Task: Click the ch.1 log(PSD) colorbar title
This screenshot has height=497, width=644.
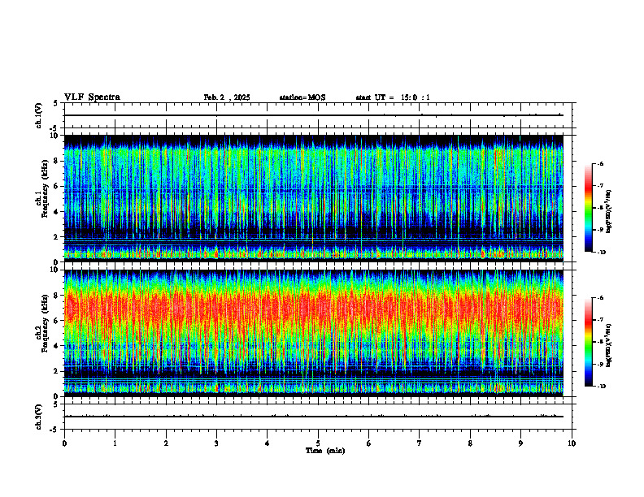Action: pyautogui.click(x=609, y=212)
